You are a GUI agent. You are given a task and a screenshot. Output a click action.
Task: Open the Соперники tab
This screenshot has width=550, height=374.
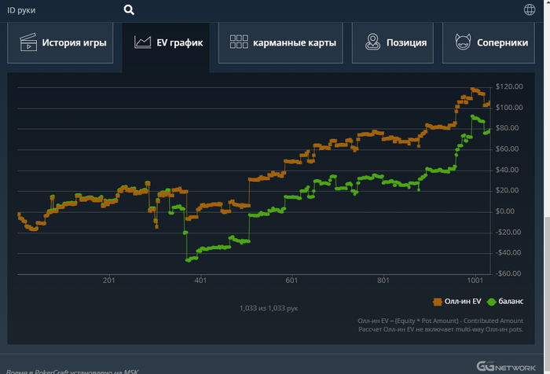tap(489, 42)
